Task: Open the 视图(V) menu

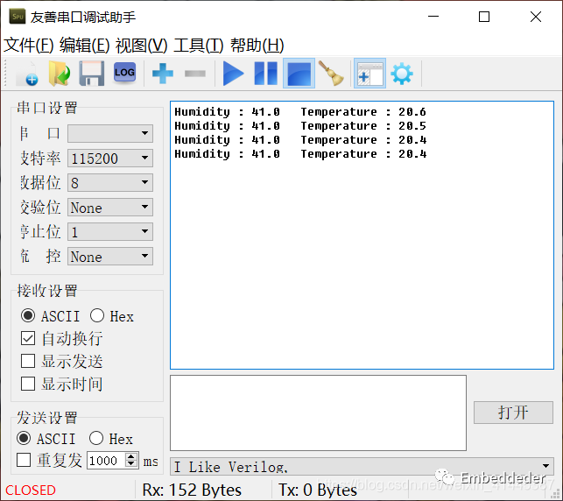Action: pos(141,46)
